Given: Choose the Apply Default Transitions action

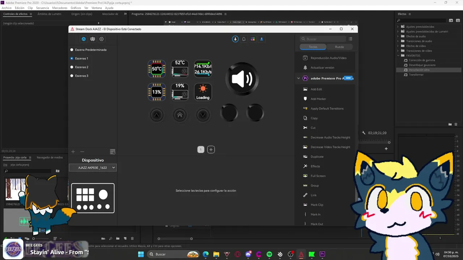Looking at the screenshot, I should coord(327,108).
